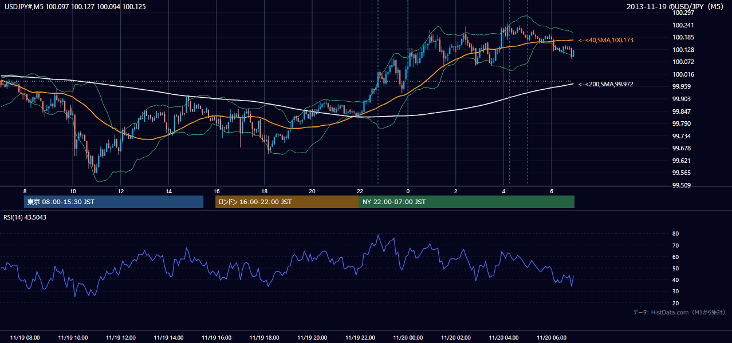Click the 99.790 price axis label
The width and height of the screenshot is (732, 343).
tap(682, 123)
